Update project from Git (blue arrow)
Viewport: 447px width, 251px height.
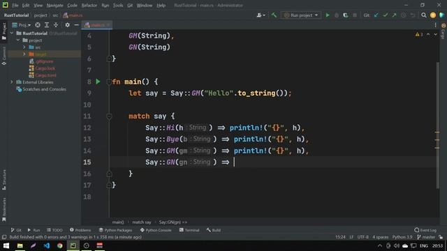point(376,15)
